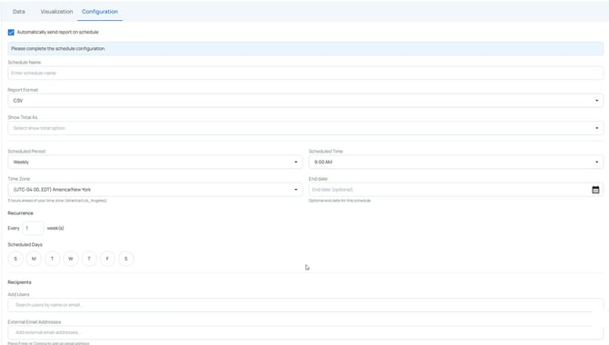This screenshot has width=609, height=345.
Task: Click the Show Total As dropdown arrow
Action: click(x=597, y=128)
